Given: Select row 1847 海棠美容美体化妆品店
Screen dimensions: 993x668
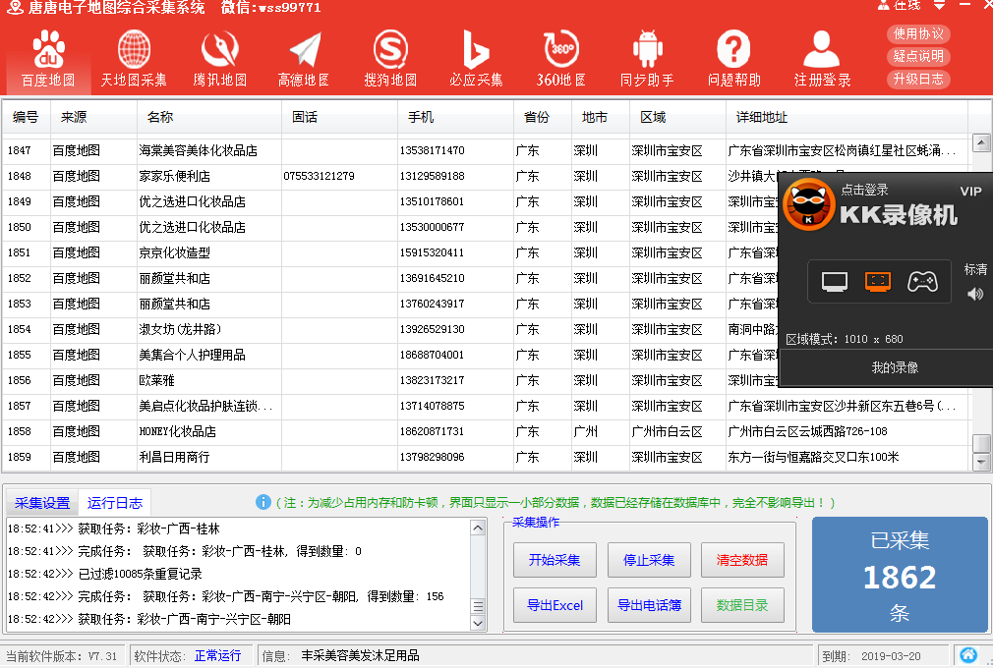Looking at the screenshot, I should coord(485,150).
